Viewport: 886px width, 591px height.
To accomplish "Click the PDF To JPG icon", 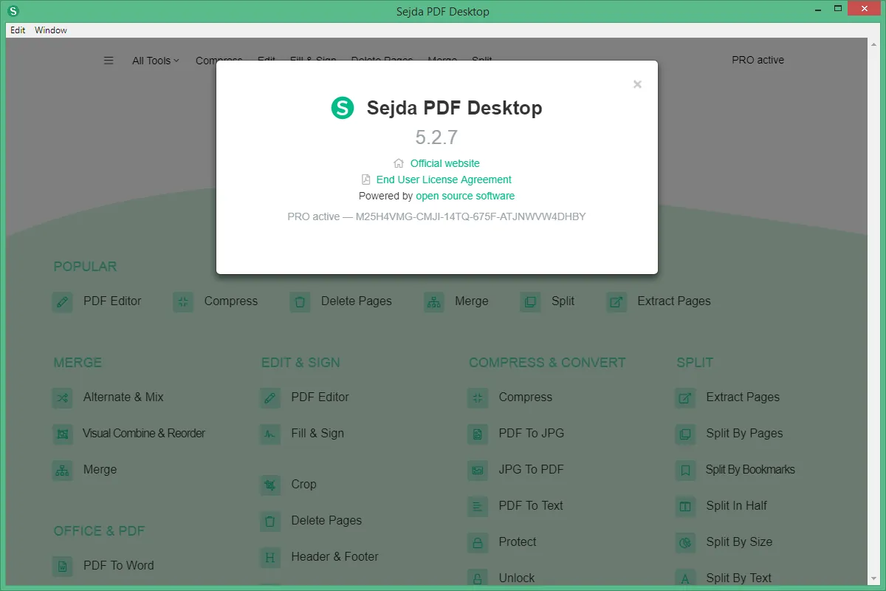I will coord(478,434).
